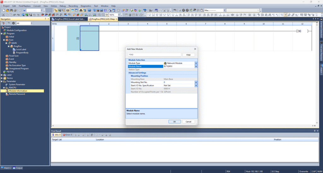The image size is (323, 173).
Task: Click the Local Label icon under ProgPou
Action: (14, 49)
